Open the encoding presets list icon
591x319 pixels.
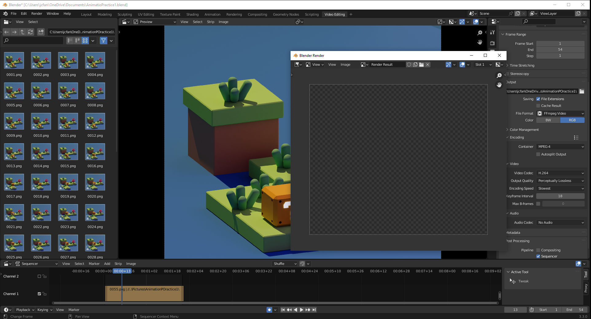pyautogui.click(x=576, y=138)
